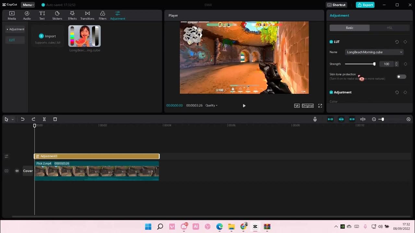Open the CapCut Menu dropdown
The image size is (415, 233).
[x=28, y=5]
